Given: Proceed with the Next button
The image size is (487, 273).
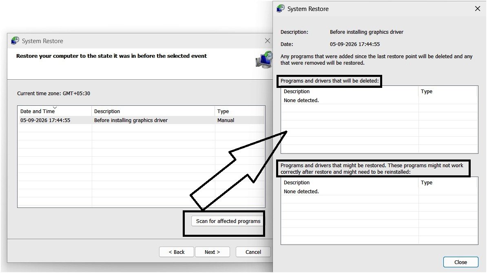Looking at the screenshot, I should [x=213, y=252].
